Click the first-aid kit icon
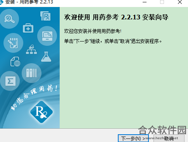Viewport: 188px width, 142px height. click(28, 28)
